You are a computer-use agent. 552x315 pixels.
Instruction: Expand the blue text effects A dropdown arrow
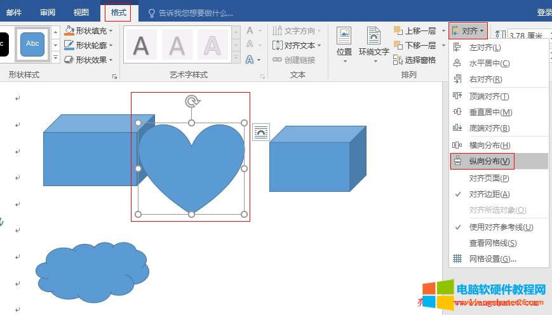259,60
